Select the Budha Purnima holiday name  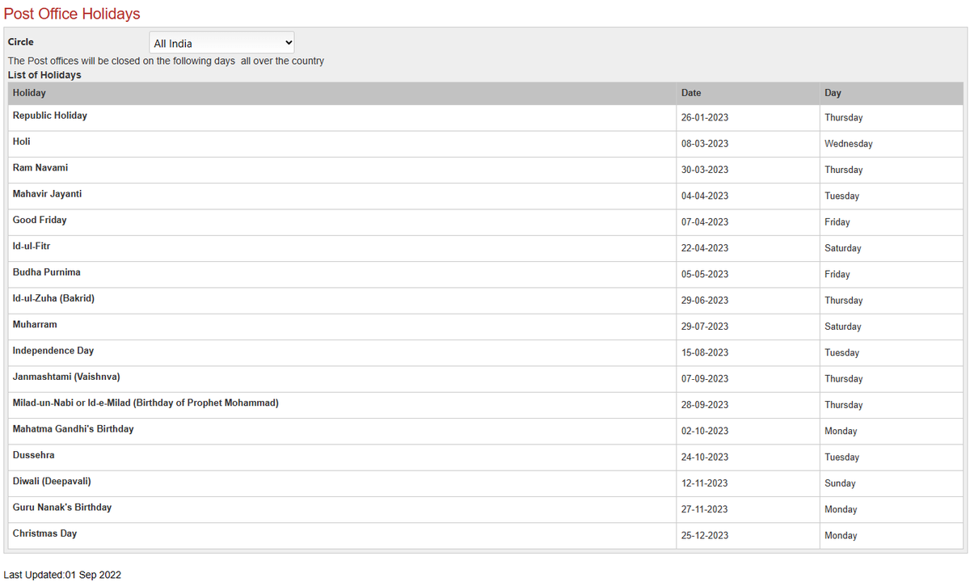pos(47,272)
